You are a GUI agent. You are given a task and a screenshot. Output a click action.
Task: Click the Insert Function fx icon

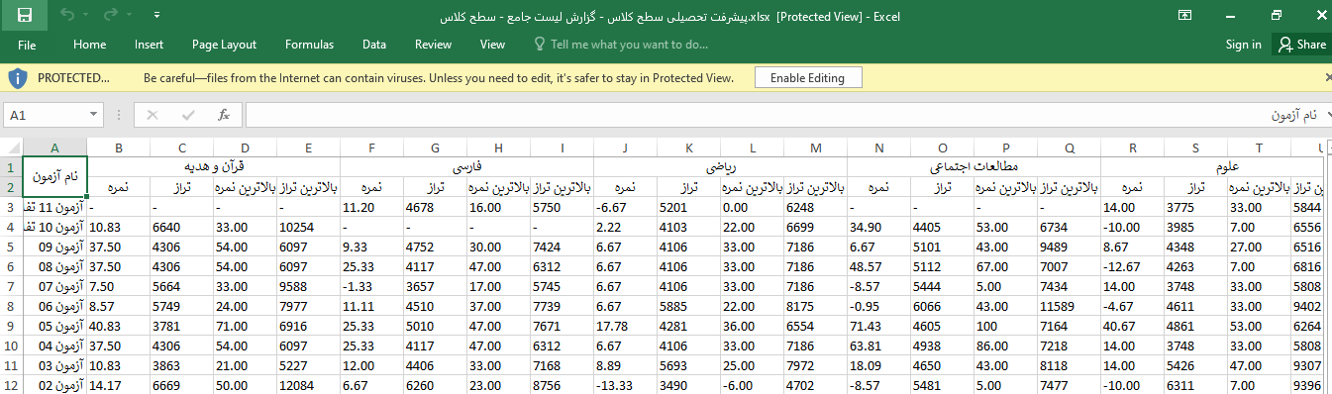(x=224, y=115)
